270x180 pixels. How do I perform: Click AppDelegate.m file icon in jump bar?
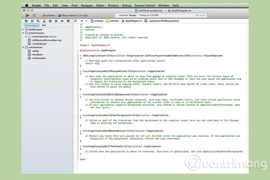[123, 21]
